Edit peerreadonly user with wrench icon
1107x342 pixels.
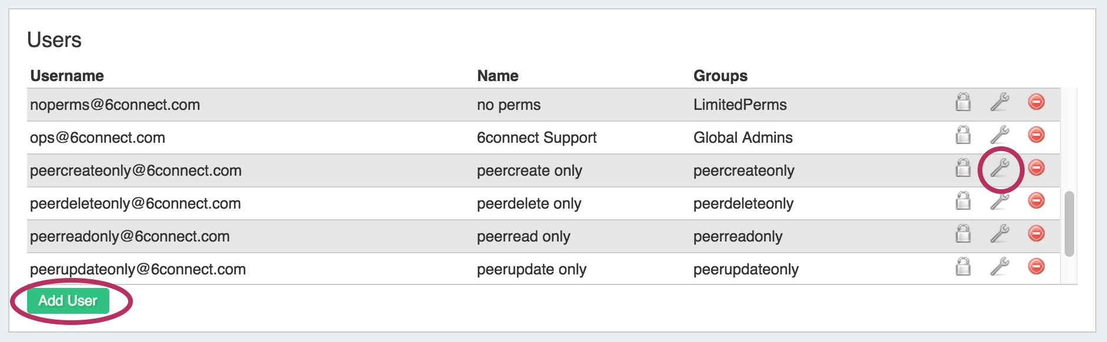[999, 234]
